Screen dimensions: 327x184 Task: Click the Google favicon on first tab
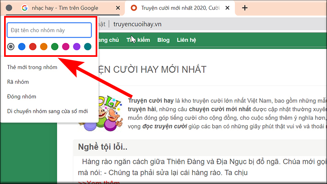pyautogui.click(x=25, y=8)
